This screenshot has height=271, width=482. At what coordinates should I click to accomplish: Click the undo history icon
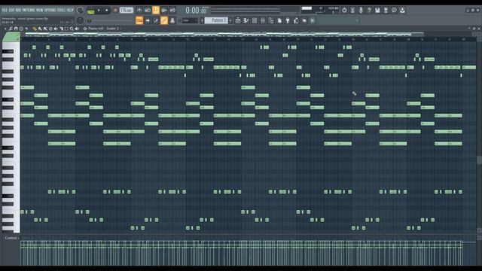pyautogui.click(x=344, y=11)
